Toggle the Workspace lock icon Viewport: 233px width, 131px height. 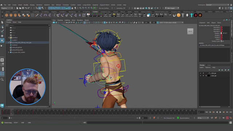231,5
